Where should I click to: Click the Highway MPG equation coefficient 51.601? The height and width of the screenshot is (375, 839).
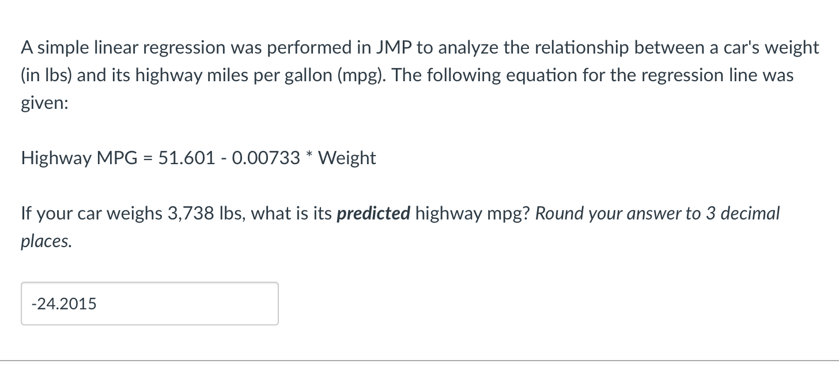click(x=186, y=157)
